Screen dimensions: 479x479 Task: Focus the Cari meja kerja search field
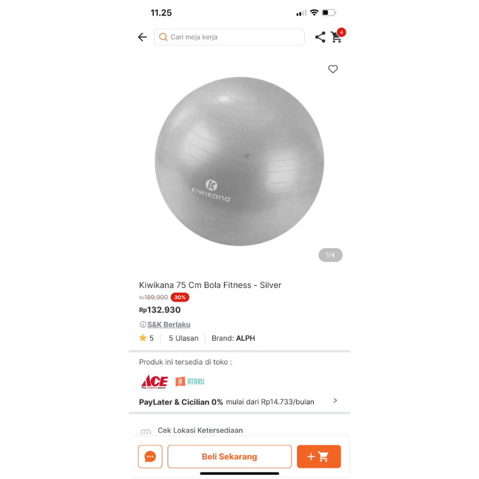click(x=229, y=37)
